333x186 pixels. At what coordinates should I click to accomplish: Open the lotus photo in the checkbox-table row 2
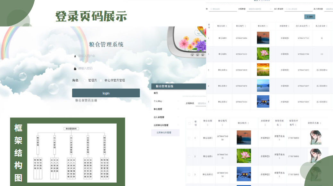pos(244,156)
